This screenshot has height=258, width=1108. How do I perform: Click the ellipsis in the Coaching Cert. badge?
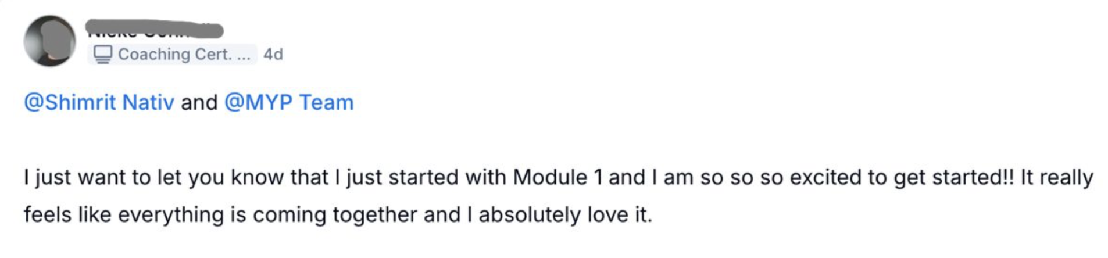tap(244, 55)
